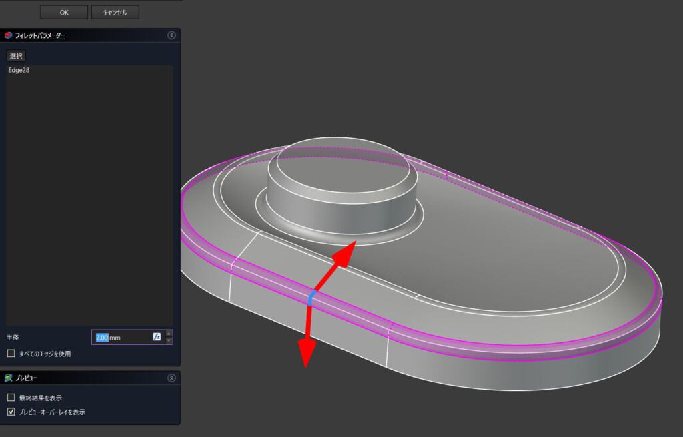The image size is (683, 437).
Task: Enable 最終結果を表示 checkbox
Action: tap(11, 398)
